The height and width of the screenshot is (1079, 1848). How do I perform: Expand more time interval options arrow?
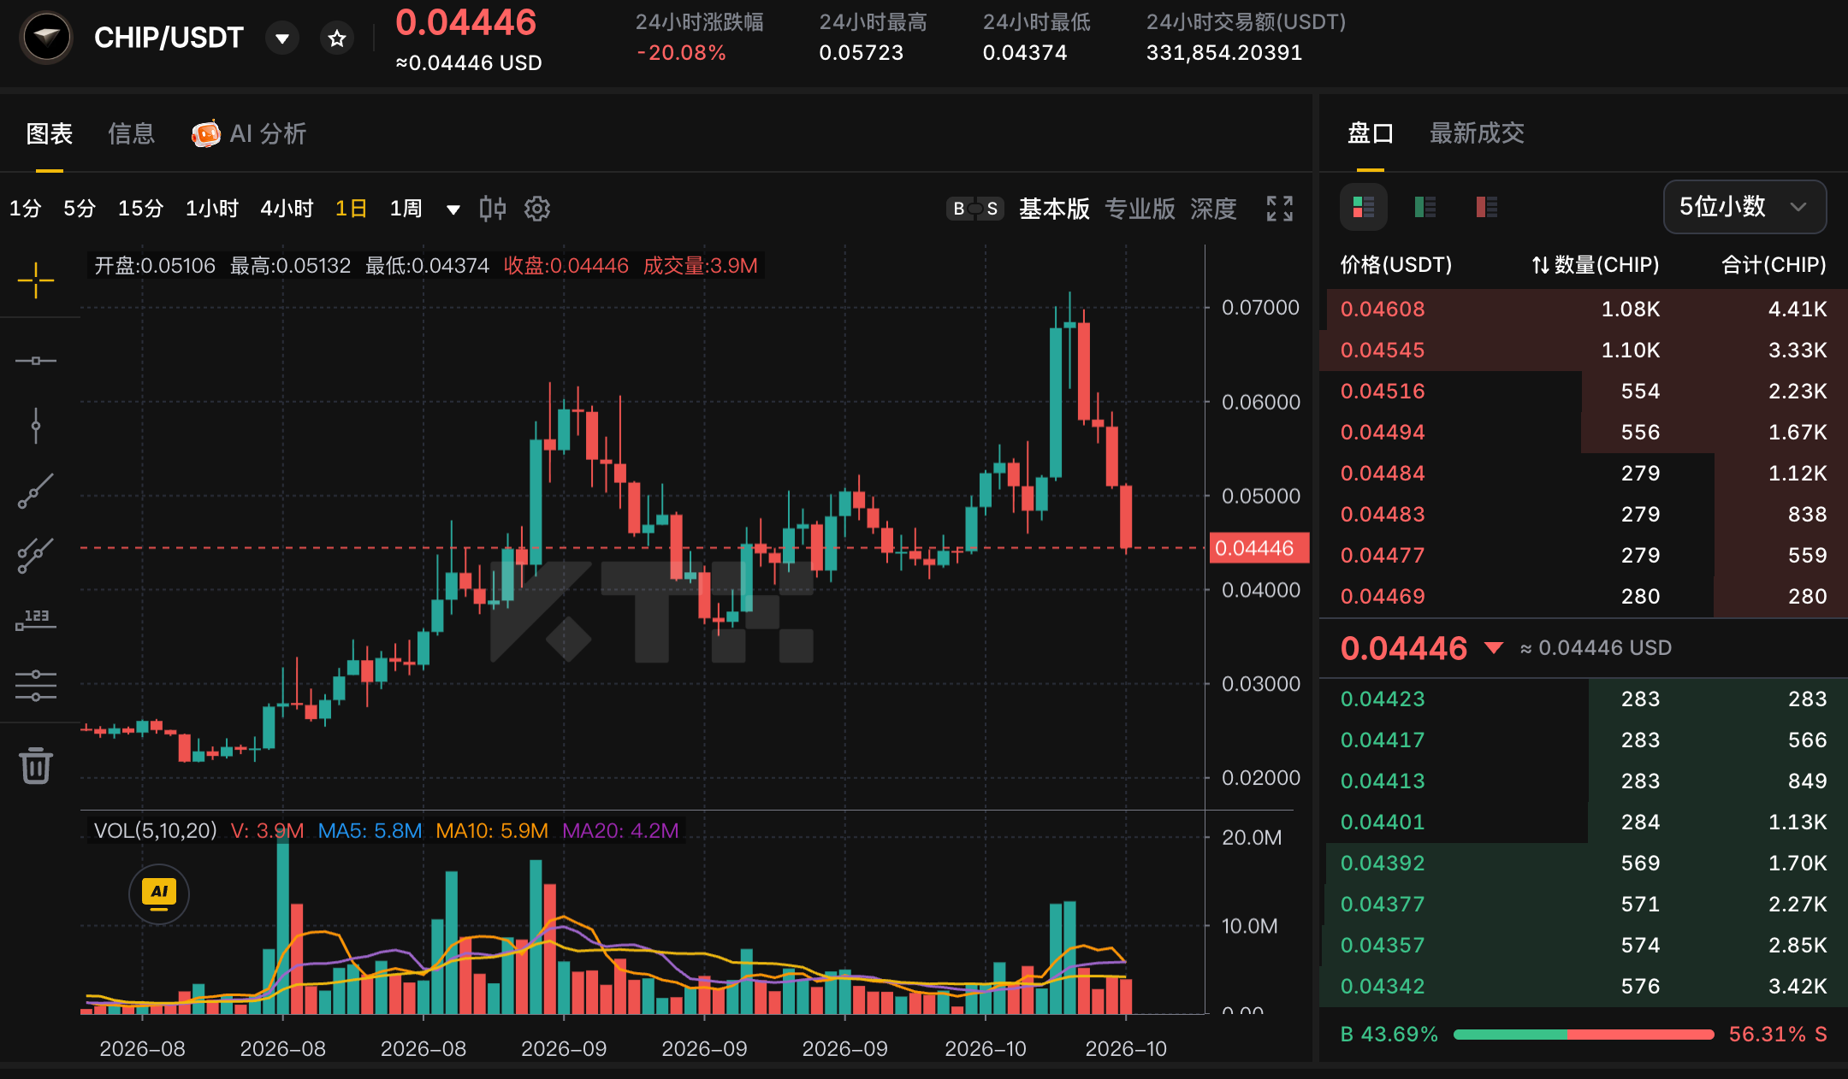pos(453,209)
